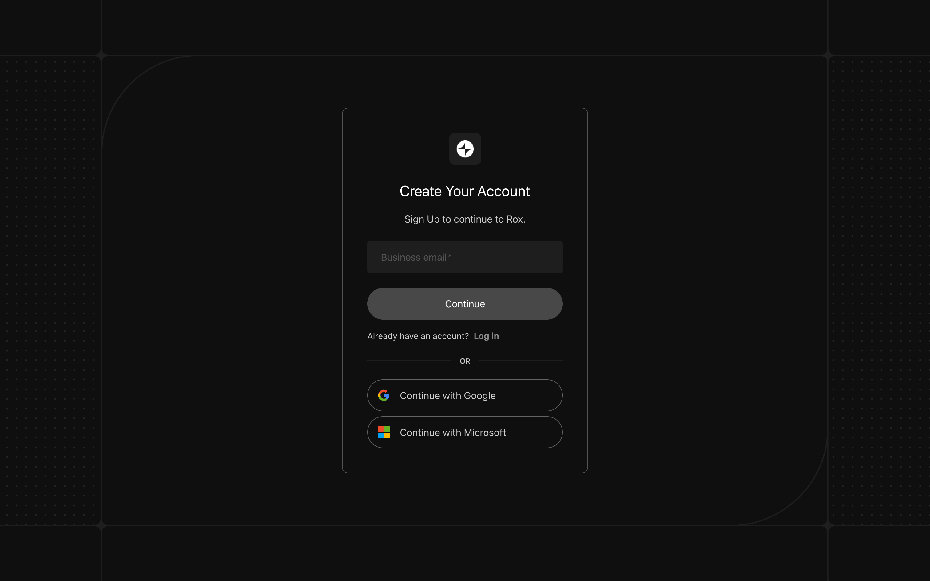Image resolution: width=930 pixels, height=581 pixels.
Task: Click the Google G logo icon
Action: click(384, 395)
